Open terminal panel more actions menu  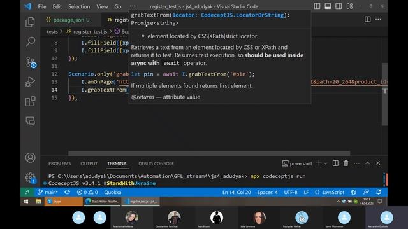[357, 163]
